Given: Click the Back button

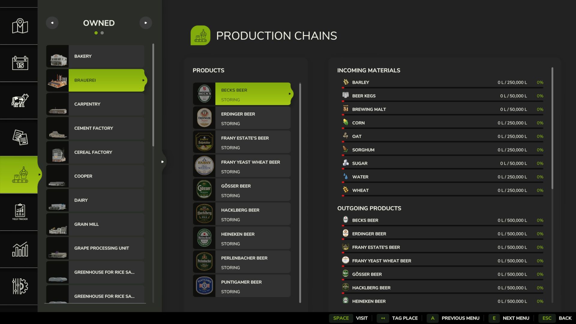Looking at the screenshot, I should [555, 318].
